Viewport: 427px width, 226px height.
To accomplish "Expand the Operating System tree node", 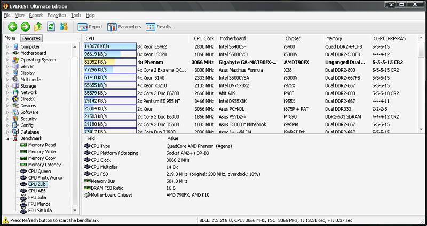I will point(7,60).
